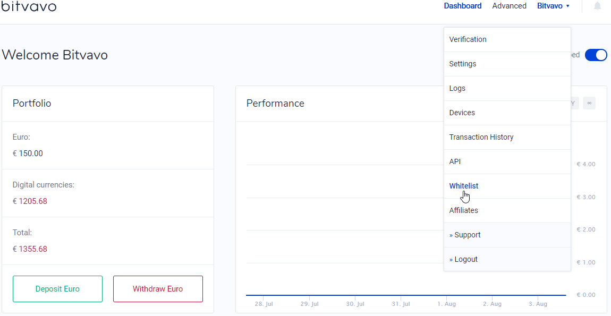Select the infinity (all time) chart range

[x=589, y=103]
